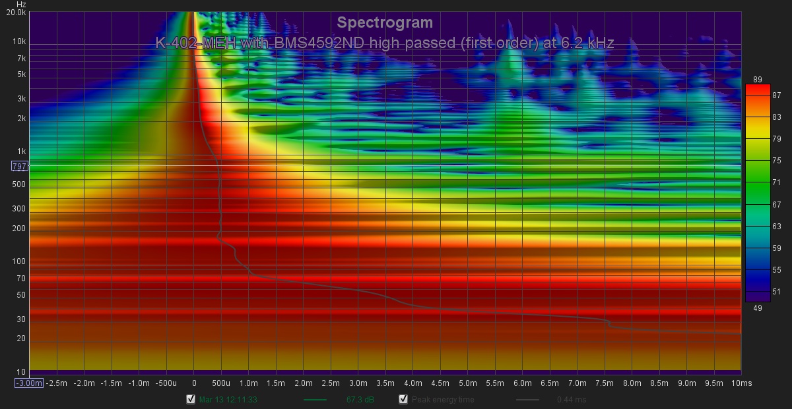Click the 89 maximum value on color scale
The width and height of the screenshot is (792, 409).
[x=757, y=80]
